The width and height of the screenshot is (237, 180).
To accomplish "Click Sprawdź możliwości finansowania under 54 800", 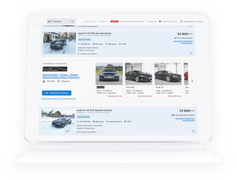I will click(x=183, y=42).
